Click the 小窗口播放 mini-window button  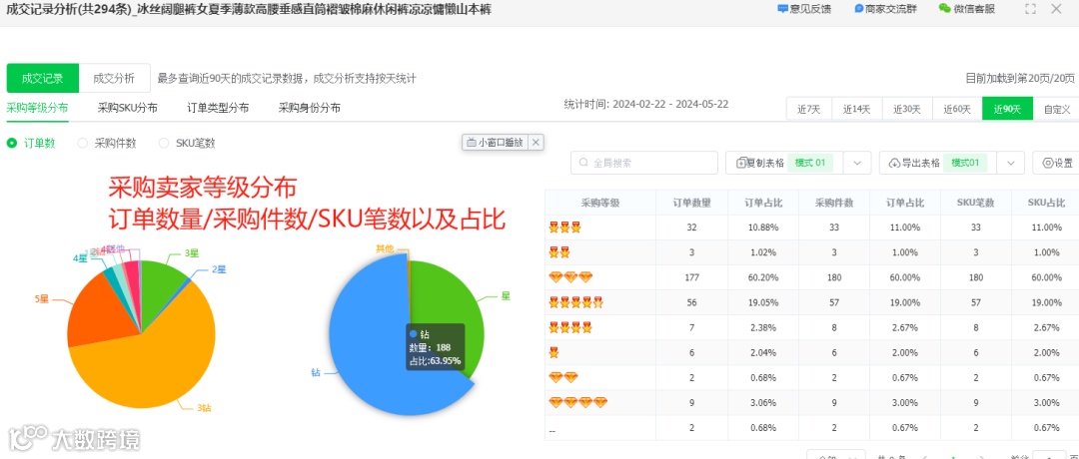click(495, 143)
